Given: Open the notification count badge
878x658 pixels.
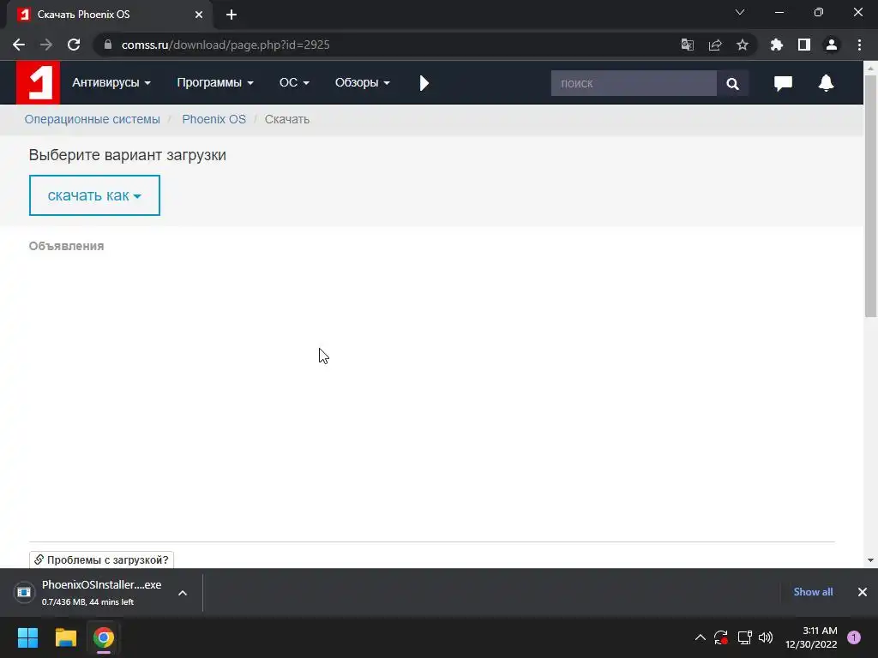Looking at the screenshot, I should [x=854, y=637].
